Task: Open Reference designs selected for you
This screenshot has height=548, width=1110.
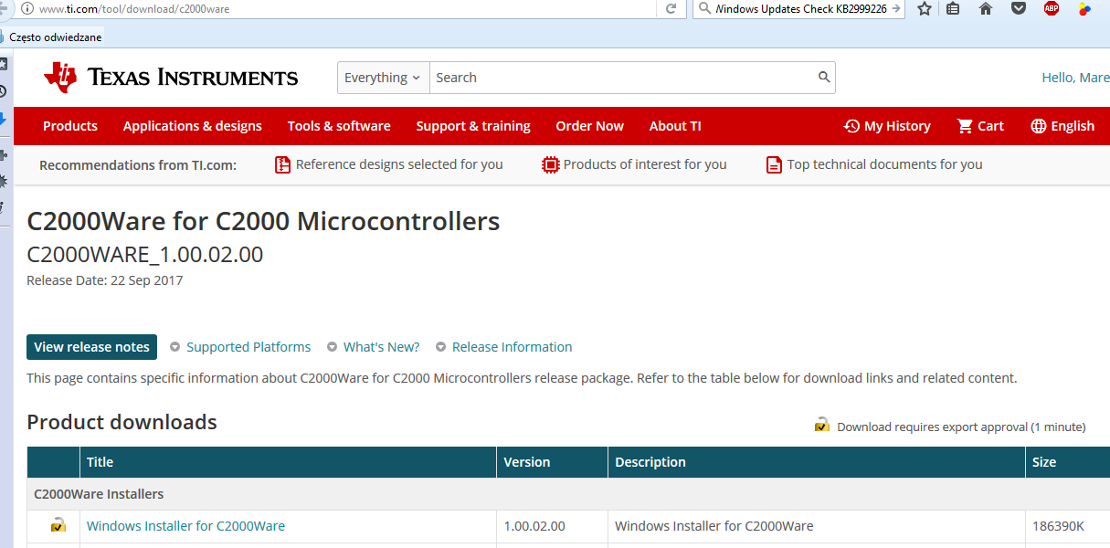Action: click(x=399, y=164)
